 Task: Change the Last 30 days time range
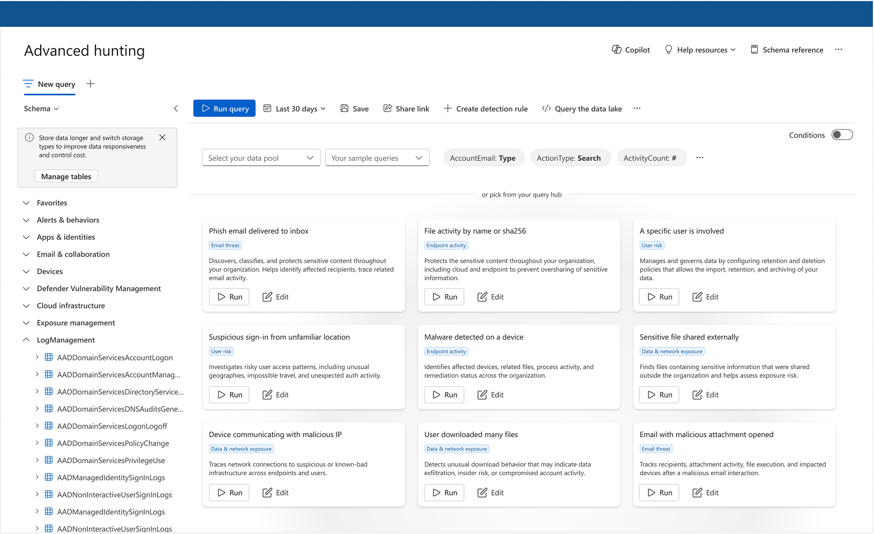pos(295,109)
